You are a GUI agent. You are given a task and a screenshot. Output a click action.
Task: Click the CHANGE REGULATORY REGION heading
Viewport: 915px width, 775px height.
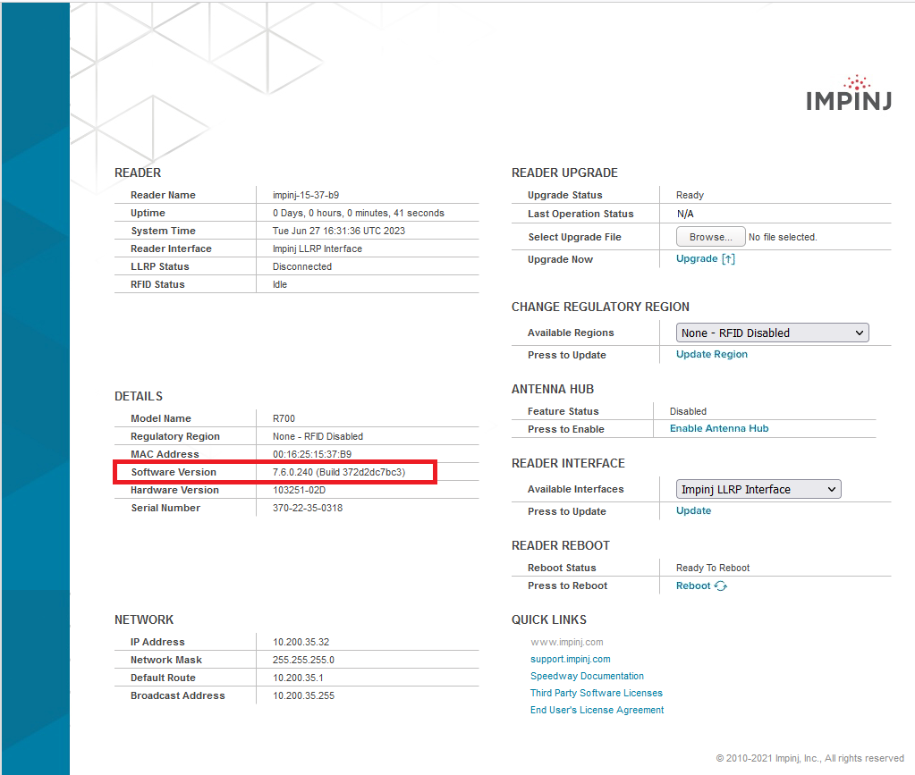coord(600,307)
